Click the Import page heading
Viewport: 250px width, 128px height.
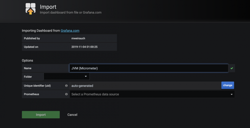click(48, 6)
